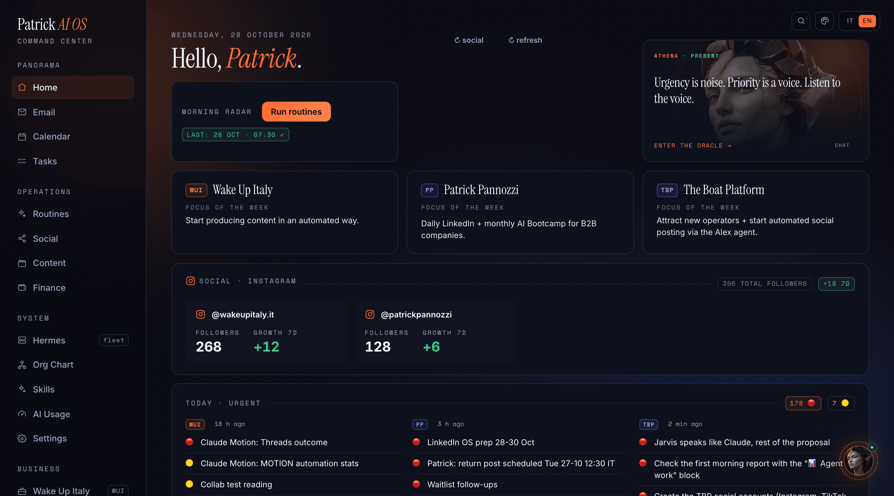Open task Jarvis speaks like Claude

pyautogui.click(x=747, y=442)
